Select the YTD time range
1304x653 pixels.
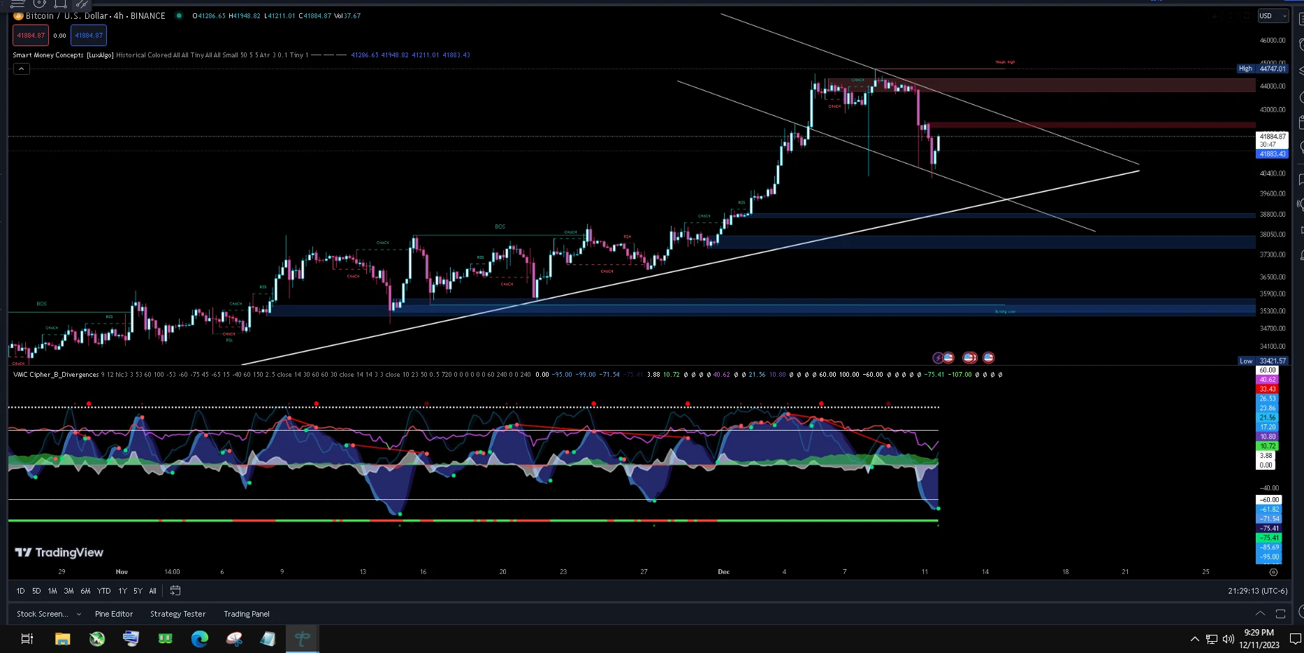click(x=104, y=591)
